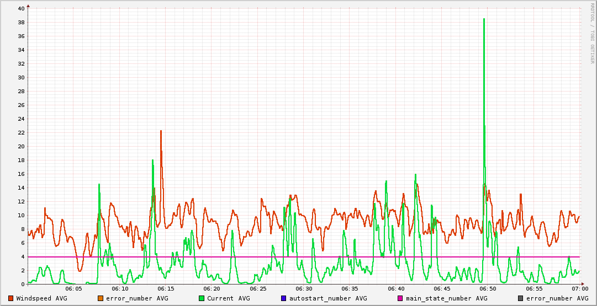Click the tallest green Current spike peak
The image size is (597, 306).
pos(484,19)
